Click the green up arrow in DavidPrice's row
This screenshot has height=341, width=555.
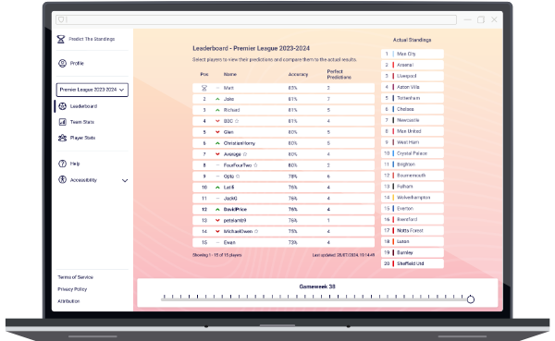(217, 210)
